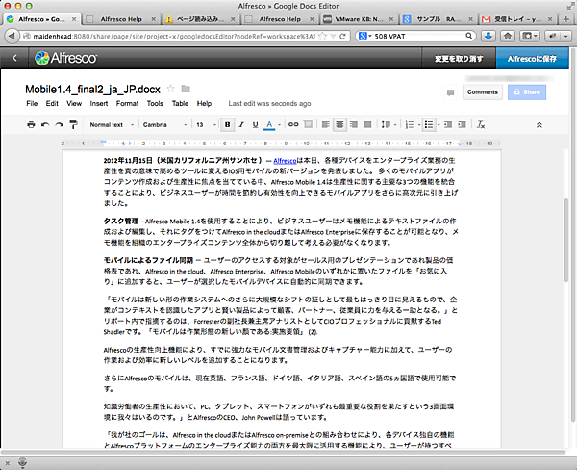Screen dimensions: 577x470
Task: Toggle Underline formatting
Action: click(255, 124)
